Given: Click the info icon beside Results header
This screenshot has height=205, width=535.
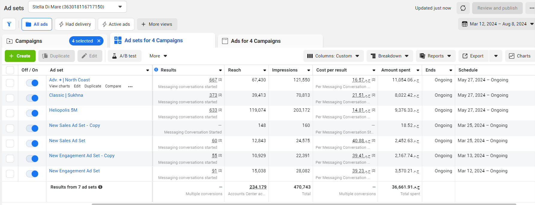Looking at the screenshot, I should pyautogui.click(x=156, y=70).
